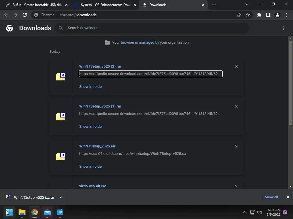Image resolution: width=293 pixels, height=219 pixels.
Task: Show WinNTSetup_v525.rar in folder
Action: [x=91, y=167]
